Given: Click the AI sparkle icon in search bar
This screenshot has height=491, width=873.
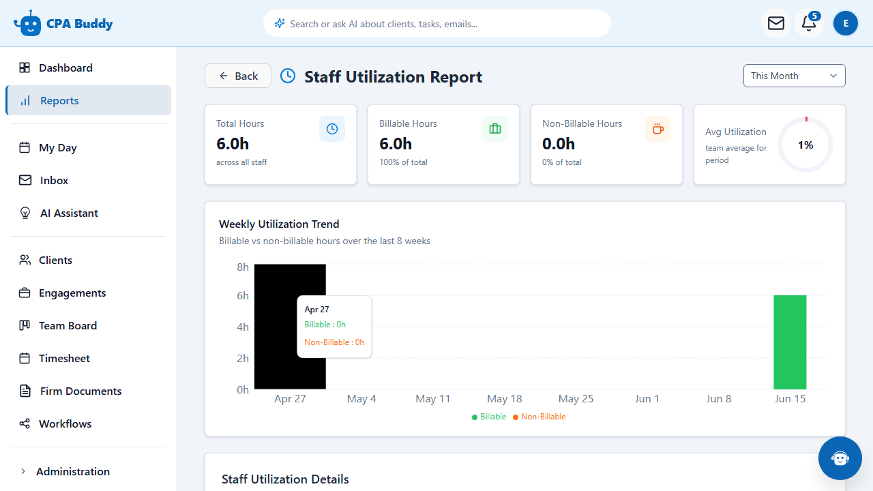Looking at the screenshot, I should [279, 23].
